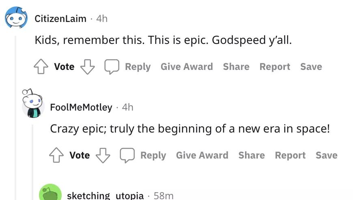
Task: Save CitizenLaim's comment
Action: pos(311,67)
